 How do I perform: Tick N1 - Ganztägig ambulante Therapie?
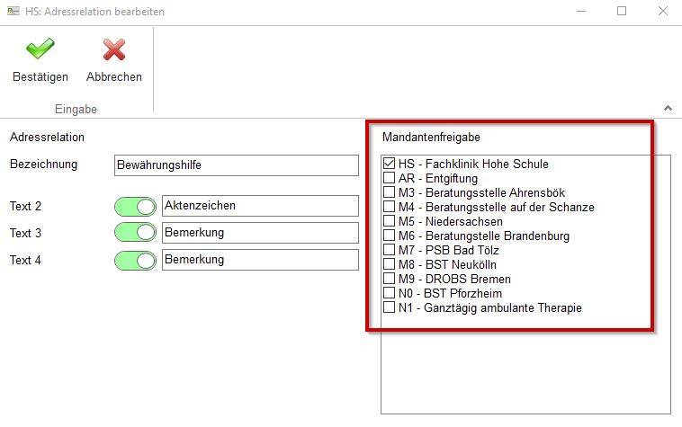pos(389,308)
